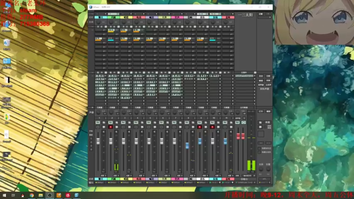Disarm record on mixer channel 10

click(212, 127)
